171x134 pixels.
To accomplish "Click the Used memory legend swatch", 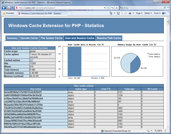I will coord(148,54).
